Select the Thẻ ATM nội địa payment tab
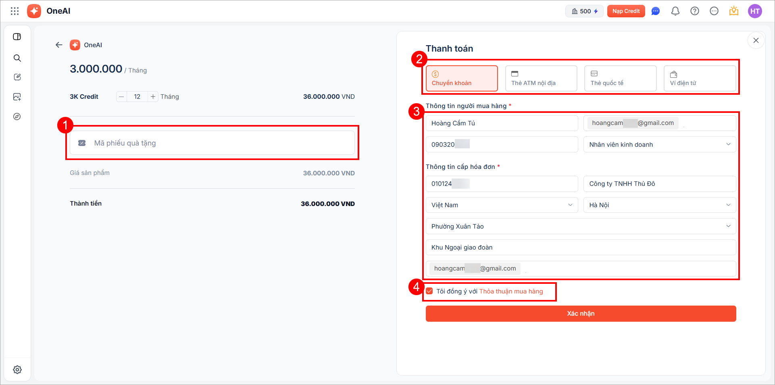 point(541,78)
